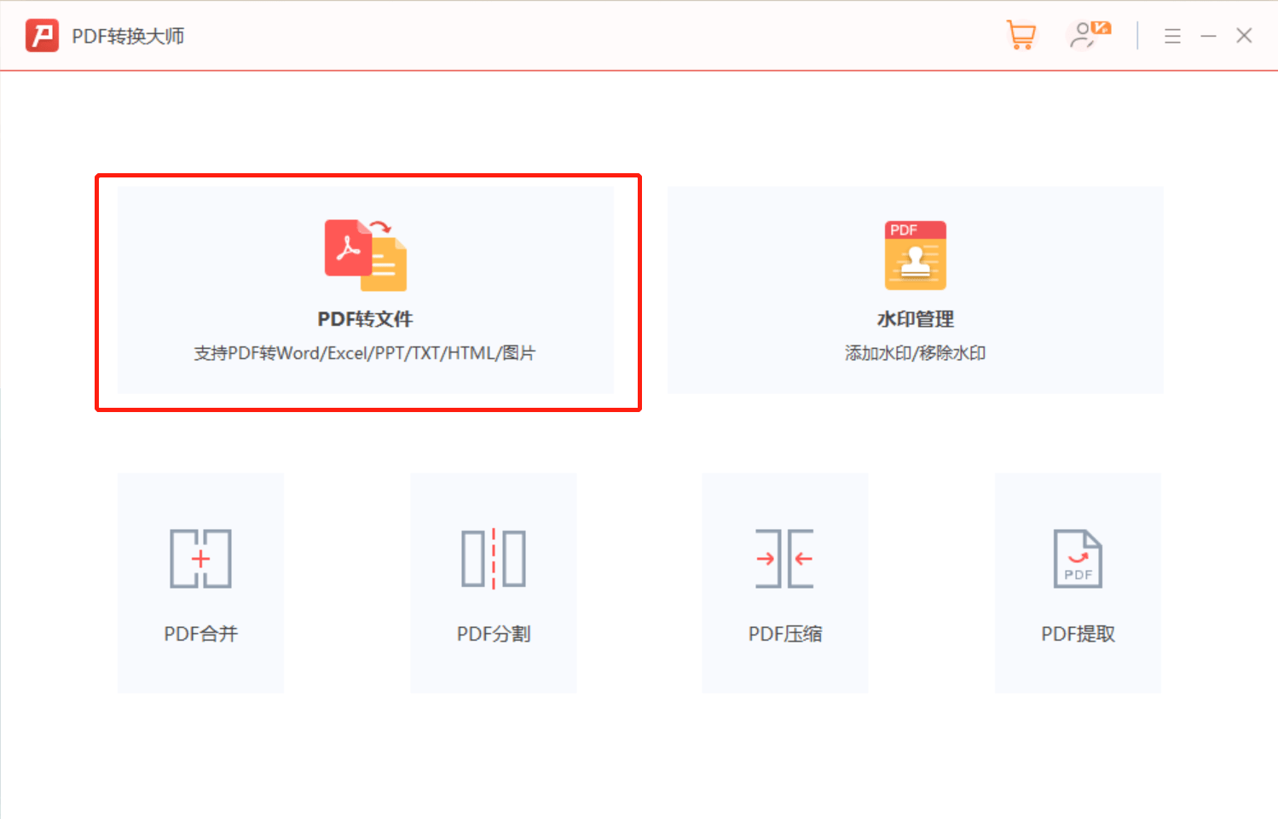Open the PDF提取 extract icon
This screenshot has height=819, width=1278.
coord(1078,559)
